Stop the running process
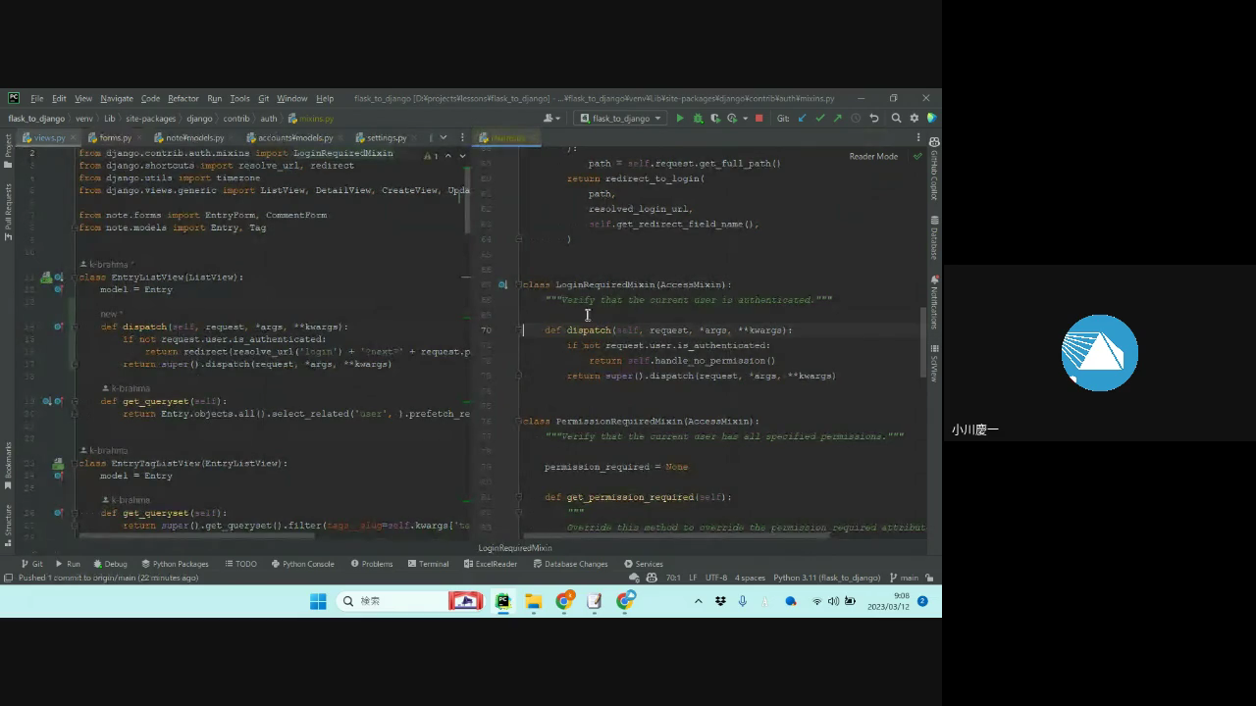This screenshot has width=1256, height=706. click(759, 119)
